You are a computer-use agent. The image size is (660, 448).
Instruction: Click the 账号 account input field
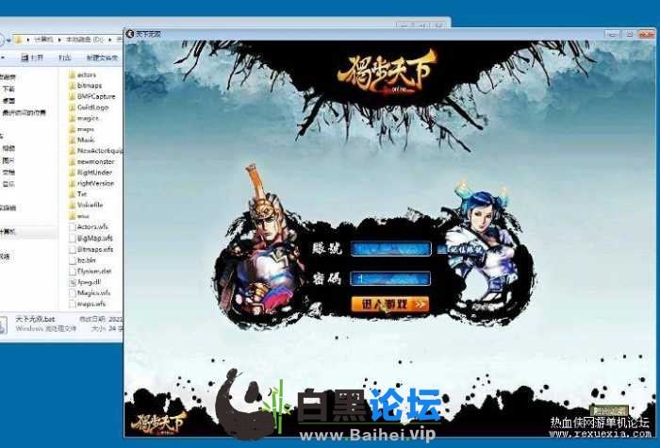pyautogui.click(x=390, y=249)
